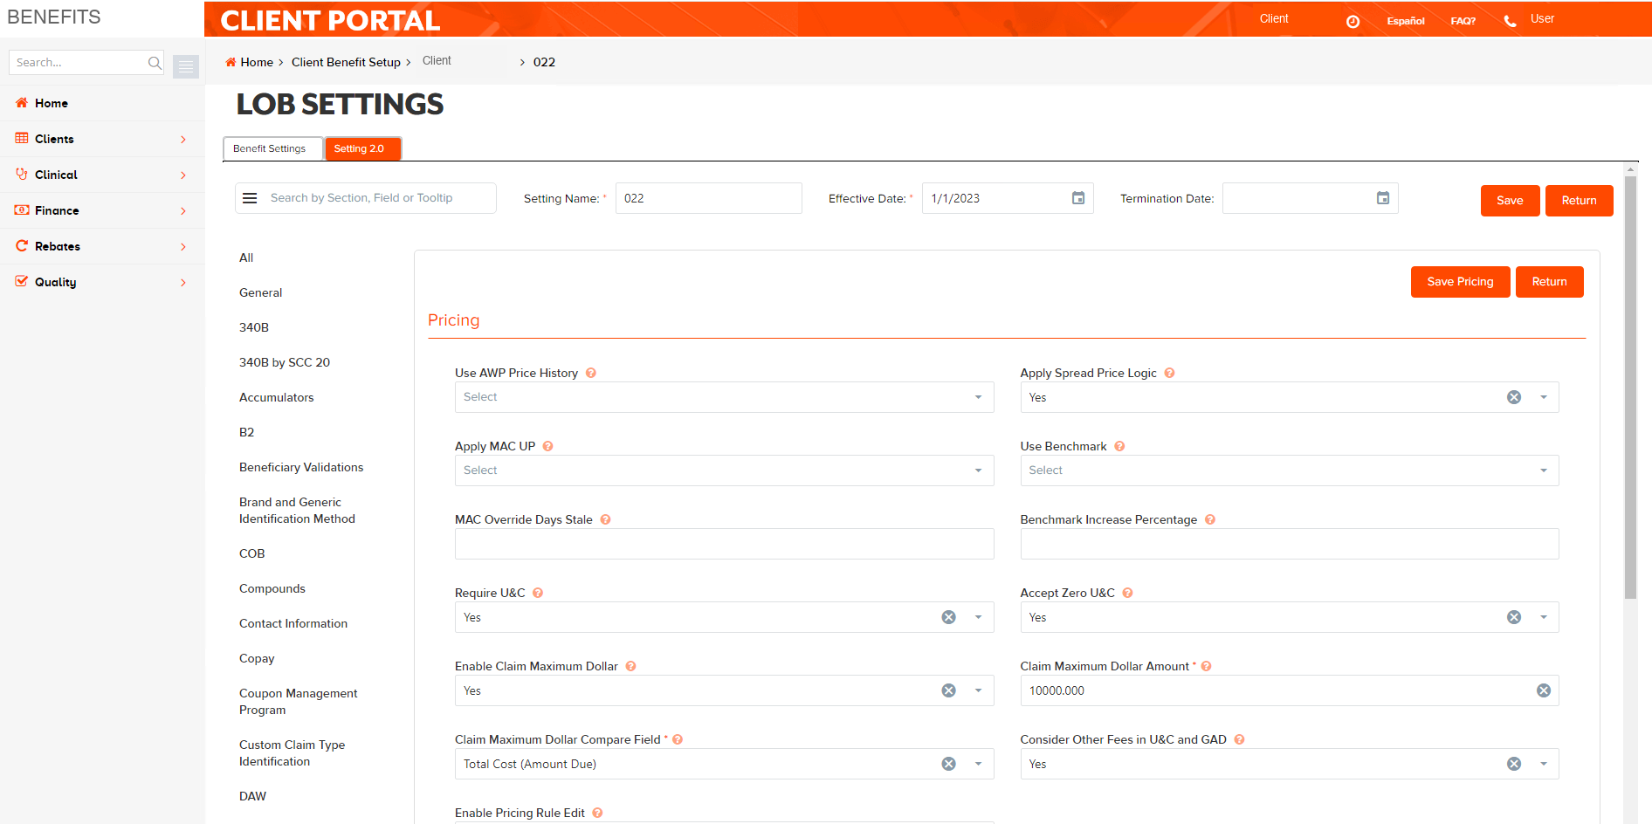Open the 340B by SCC 20 section
The width and height of the screenshot is (1652, 824).
click(285, 362)
